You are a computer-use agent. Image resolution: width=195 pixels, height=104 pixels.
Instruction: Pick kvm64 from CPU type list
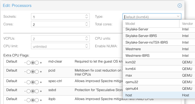[x=159, y=69]
